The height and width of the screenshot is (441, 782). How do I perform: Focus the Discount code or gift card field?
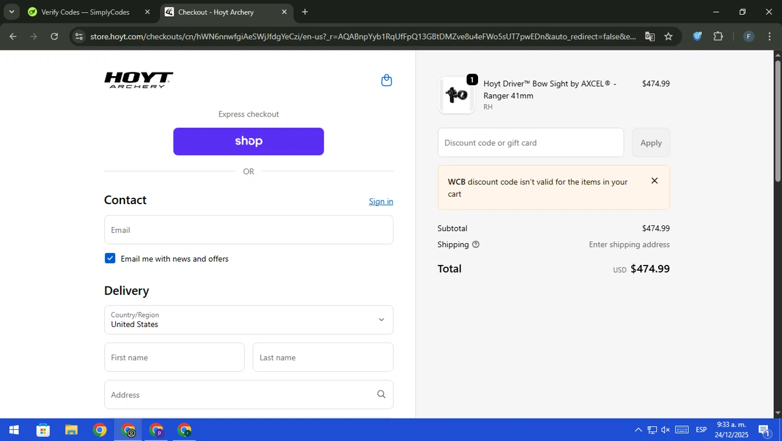click(x=531, y=142)
